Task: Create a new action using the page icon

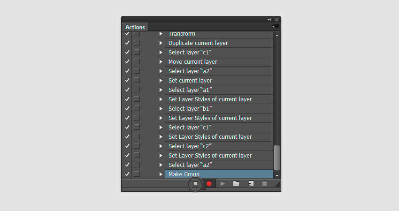Action: click(251, 183)
